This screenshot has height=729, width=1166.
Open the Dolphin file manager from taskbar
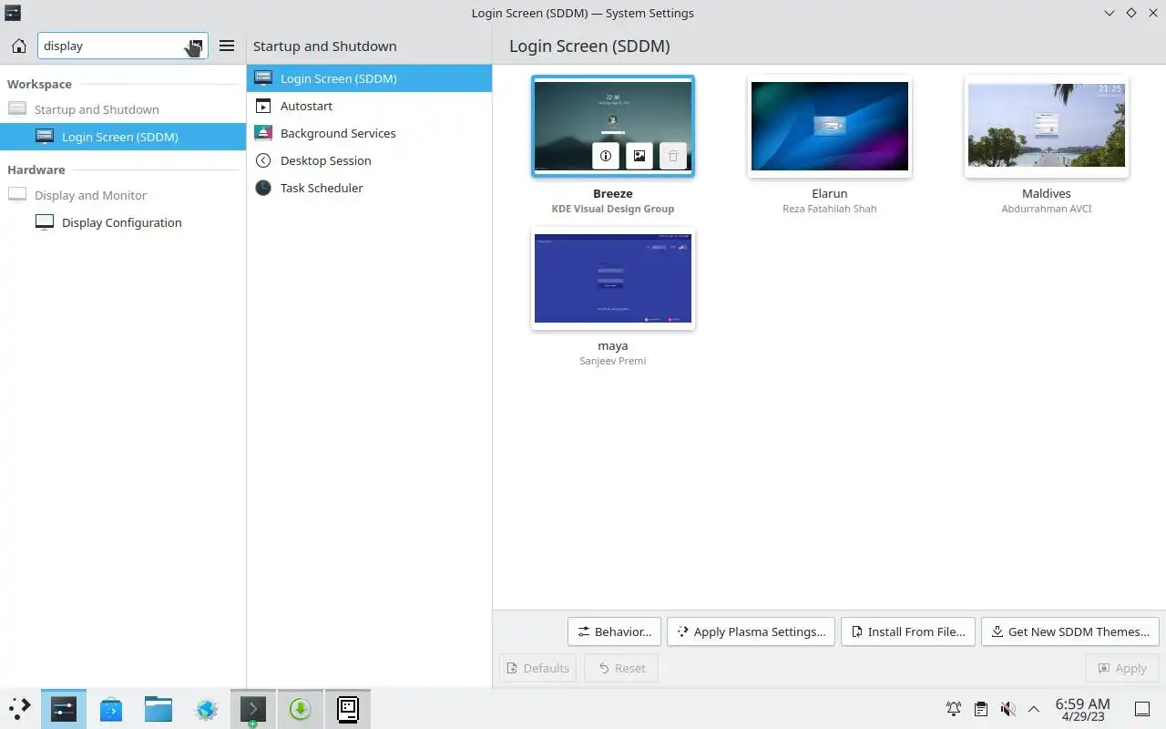point(159,708)
